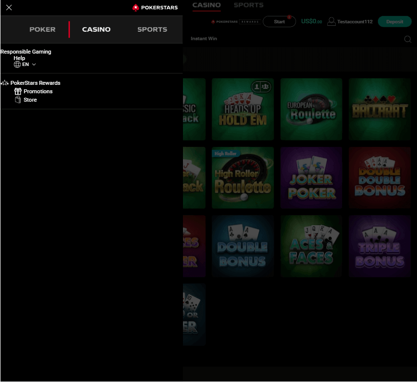Screen dimensions: 417x382
Task: Click the green Deposit button
Action: click(x=395, y=21)
